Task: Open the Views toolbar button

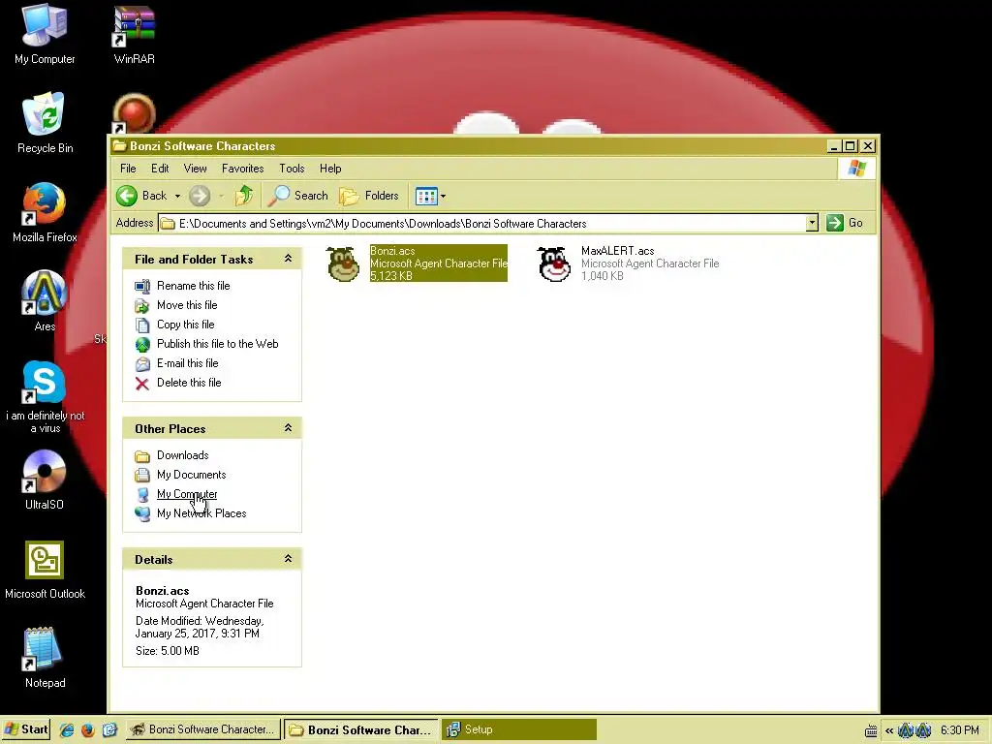Action: (426, 196)
